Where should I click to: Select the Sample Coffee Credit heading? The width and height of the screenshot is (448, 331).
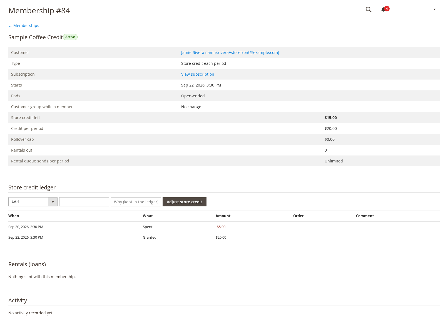point(36,37)
